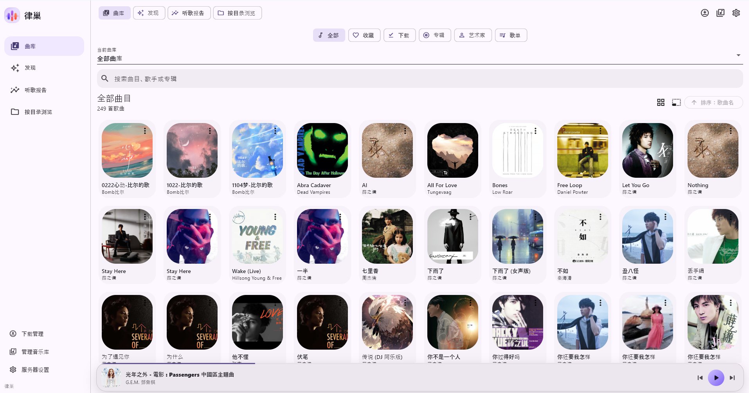Focus the 搜索曲目、歌手或专辑 search field
The height and width of the screenshot is (393, 749).
(420, 79)
